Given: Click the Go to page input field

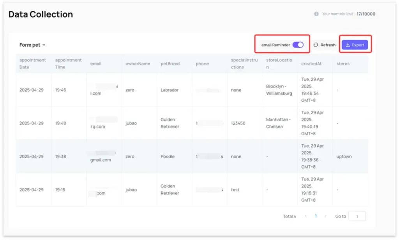Looking at the screenshot, I should (357, 216).
